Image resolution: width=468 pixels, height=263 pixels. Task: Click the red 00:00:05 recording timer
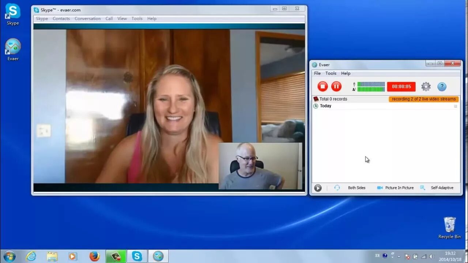[x=401, y=87]
